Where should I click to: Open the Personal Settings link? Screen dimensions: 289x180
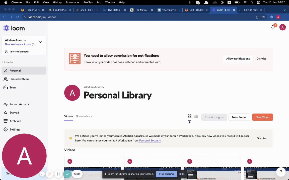pyautogui.click(x=150, y=140)
